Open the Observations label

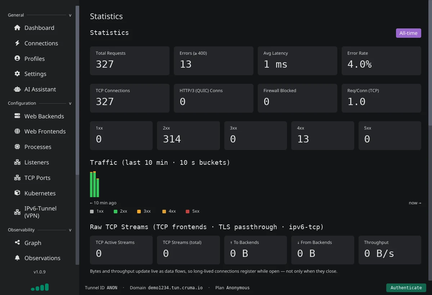tap(42, 258)
